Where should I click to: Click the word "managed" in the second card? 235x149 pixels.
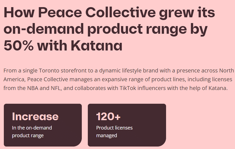106,135
